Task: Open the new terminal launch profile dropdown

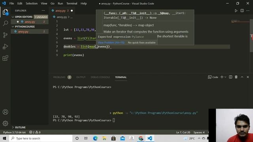Action: point(225,77)
